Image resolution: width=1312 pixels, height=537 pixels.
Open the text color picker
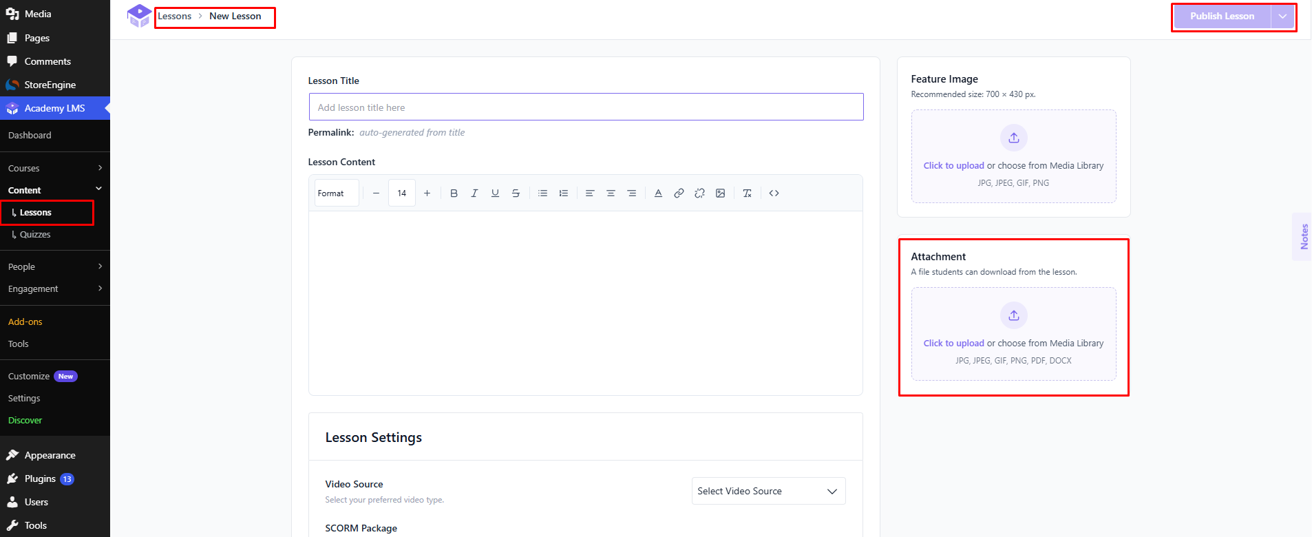(658, 193)
